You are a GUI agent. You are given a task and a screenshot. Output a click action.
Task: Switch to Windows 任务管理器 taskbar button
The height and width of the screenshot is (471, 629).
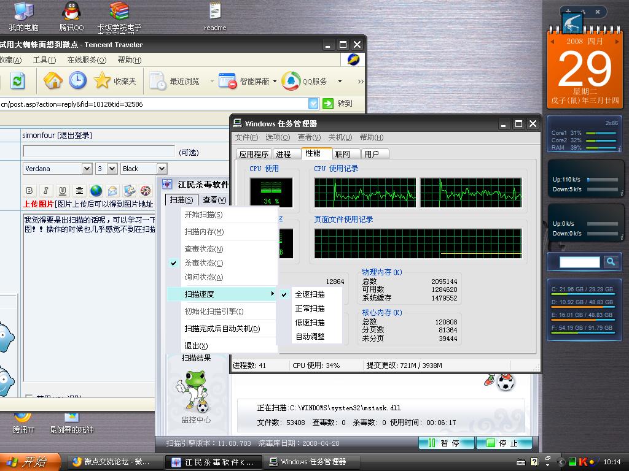click(311, 462)
